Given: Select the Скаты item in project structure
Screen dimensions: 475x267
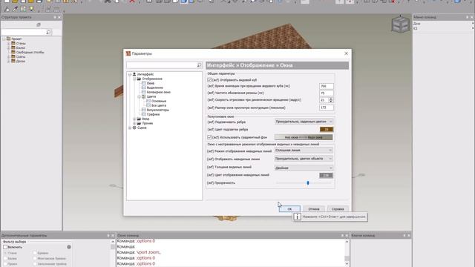Looking at the screenshot, I should [21, 56].
